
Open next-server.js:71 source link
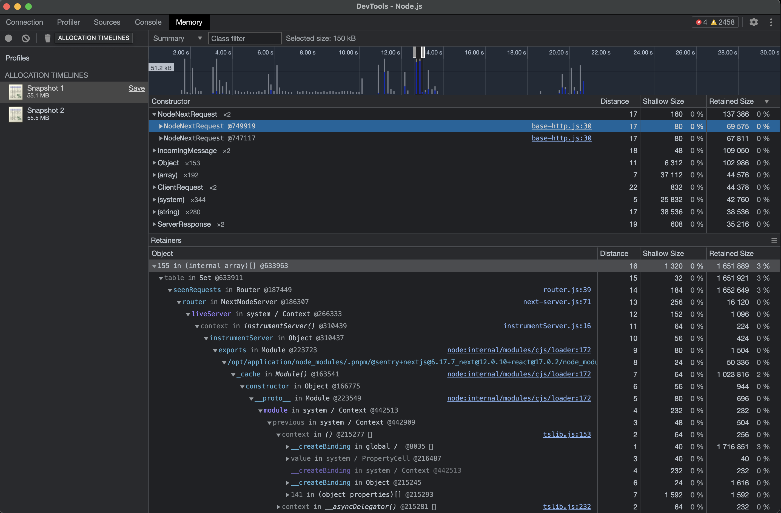point(557,302)
